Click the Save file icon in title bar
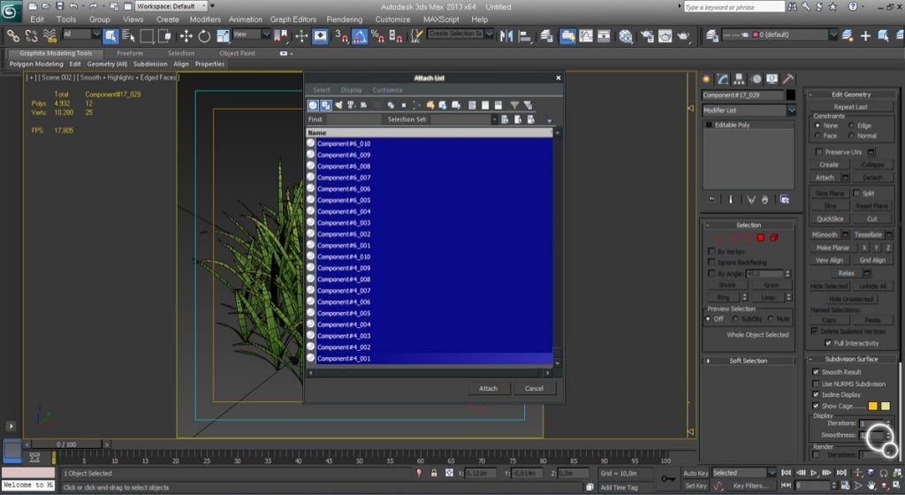The image size is (905, 495). point(59,6)
